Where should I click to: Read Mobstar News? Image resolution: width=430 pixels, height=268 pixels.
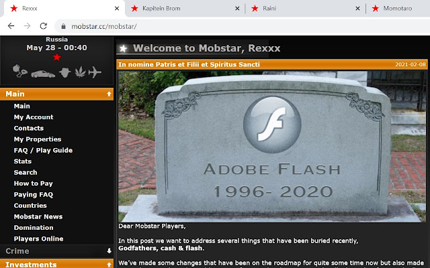pos(38,216)
